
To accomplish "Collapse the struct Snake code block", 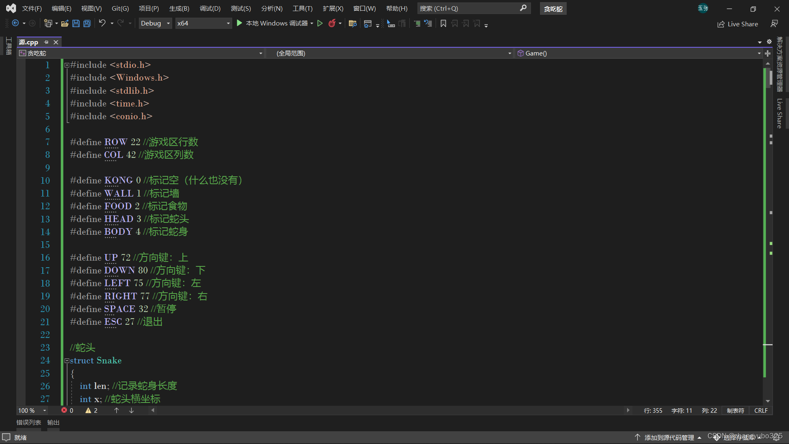I will (x=67, y=361).
